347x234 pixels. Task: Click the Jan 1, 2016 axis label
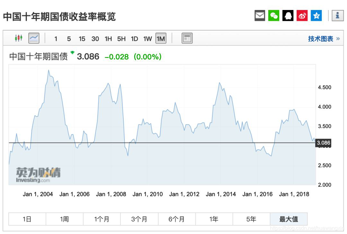[x=258, y=194]
